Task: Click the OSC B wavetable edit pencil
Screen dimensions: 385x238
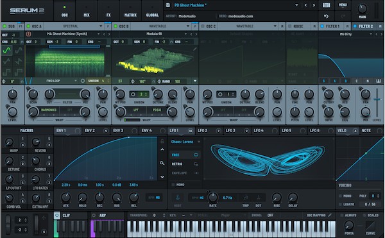Action: coord(194,49)
